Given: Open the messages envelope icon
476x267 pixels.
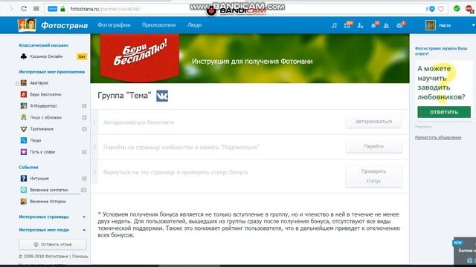Looking at the screenshot, I should (x=400, y=25).
